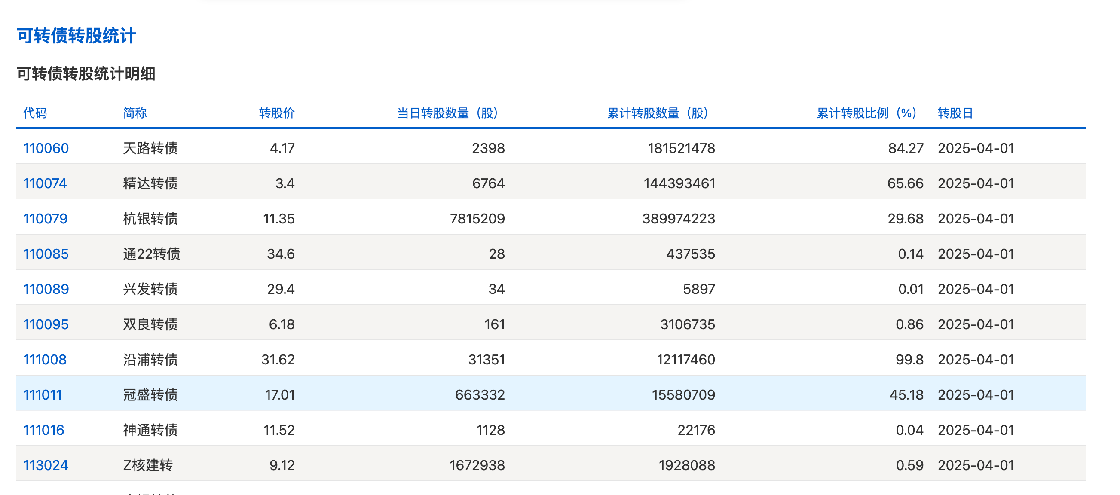Screen dimensions: 1120x495
Task: Select the 冠盛转债 row name cell
Action: tap(150, 394)
